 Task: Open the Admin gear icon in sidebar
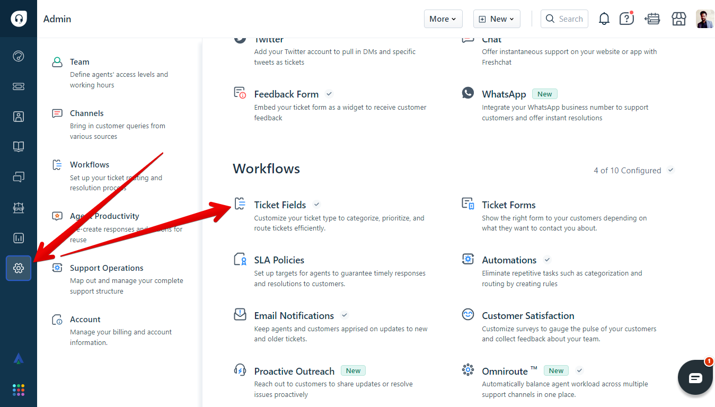(19, 268)
